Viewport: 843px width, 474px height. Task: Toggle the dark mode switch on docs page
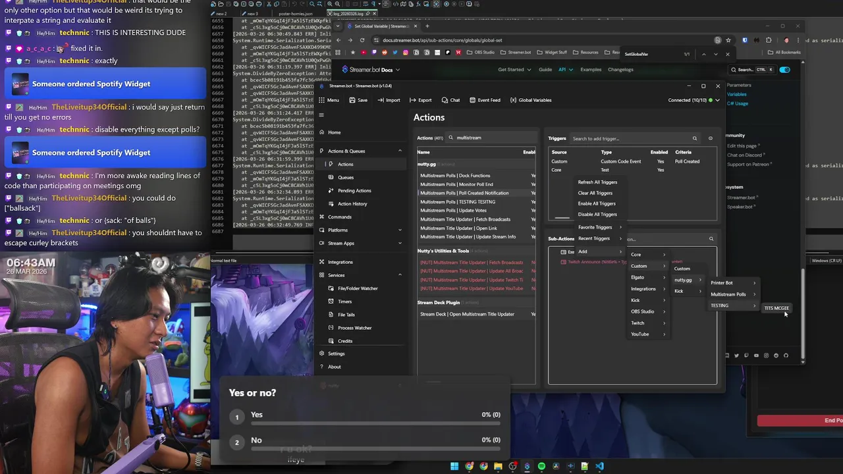click(784, 69)
